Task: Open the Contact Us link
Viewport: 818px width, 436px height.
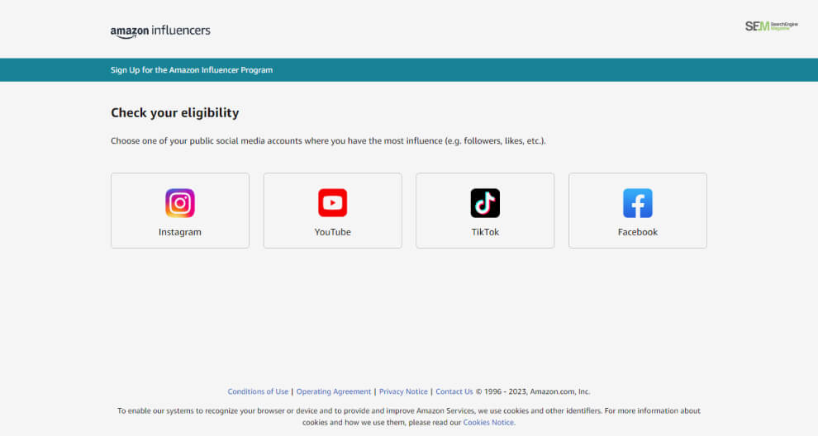Action: click(454, 391)
